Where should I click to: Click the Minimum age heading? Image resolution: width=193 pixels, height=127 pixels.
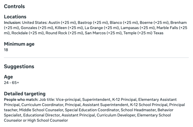pyautogui.click(x=19, y=44)
